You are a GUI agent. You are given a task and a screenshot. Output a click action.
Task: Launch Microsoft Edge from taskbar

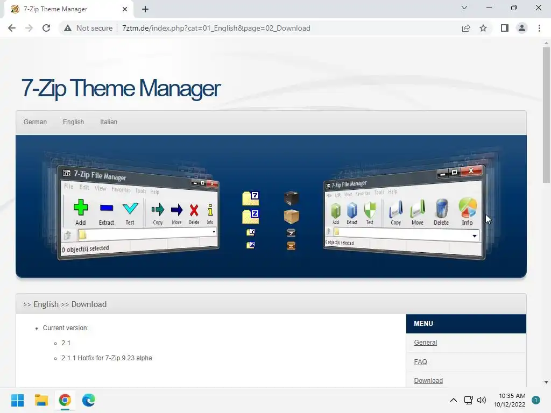pos(89,400)
